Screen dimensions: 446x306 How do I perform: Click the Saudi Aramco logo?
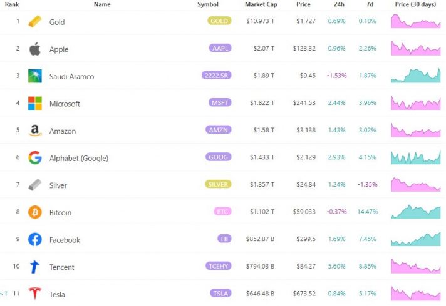35,76
